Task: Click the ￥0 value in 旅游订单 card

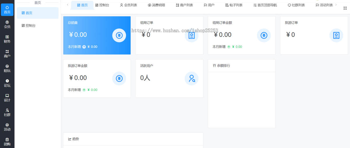Action: tap(290, 35)
